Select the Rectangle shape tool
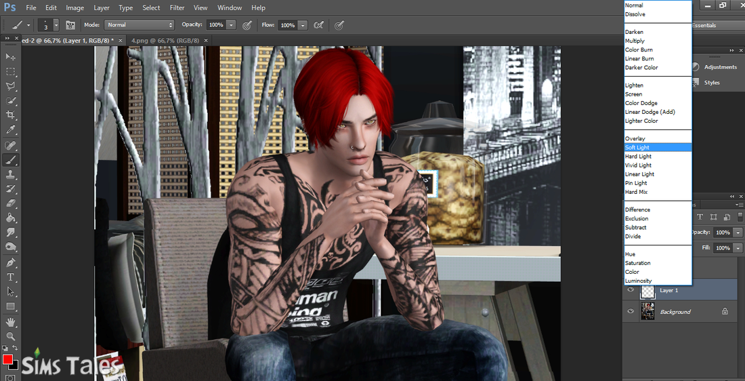The width and height of the screenshot is (745, 381). [10, 306]
